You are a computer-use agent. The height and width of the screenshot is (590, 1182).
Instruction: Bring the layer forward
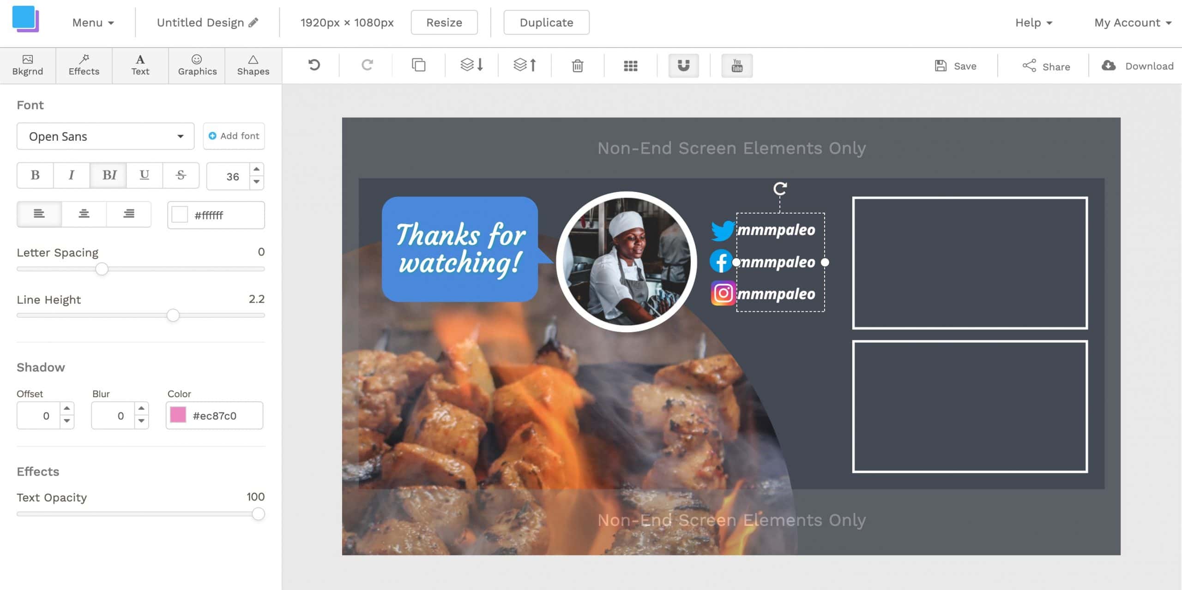[x=525, y=65]
